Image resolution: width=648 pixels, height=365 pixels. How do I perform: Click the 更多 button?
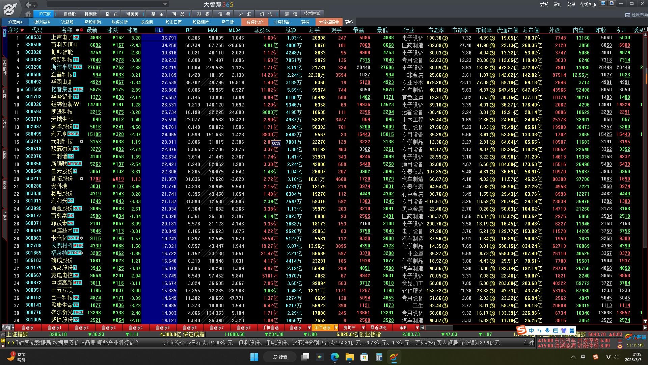[x=349, y=22]
